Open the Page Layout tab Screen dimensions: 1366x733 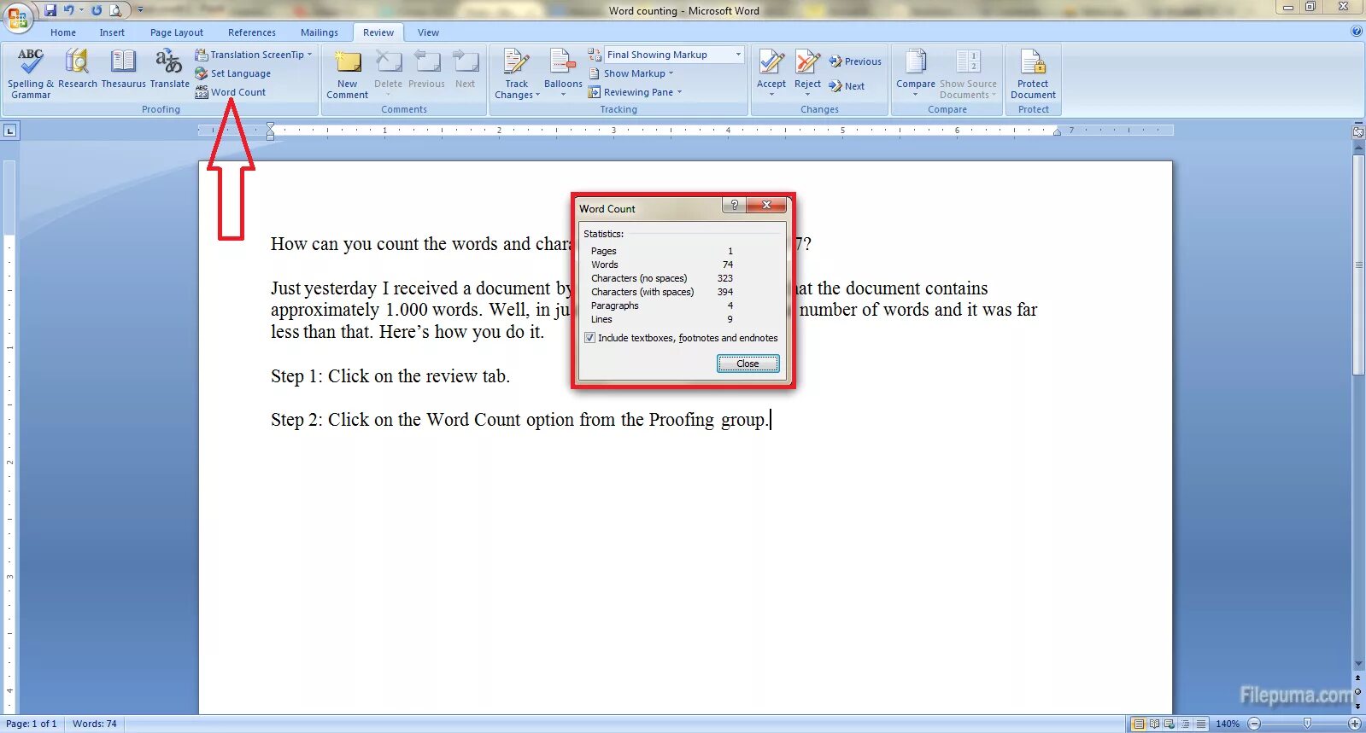(177, 32)
